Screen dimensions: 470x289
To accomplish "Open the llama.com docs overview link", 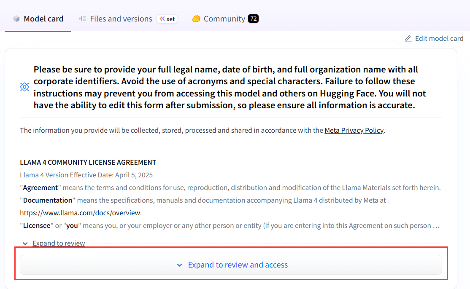I will coord(80,213).
